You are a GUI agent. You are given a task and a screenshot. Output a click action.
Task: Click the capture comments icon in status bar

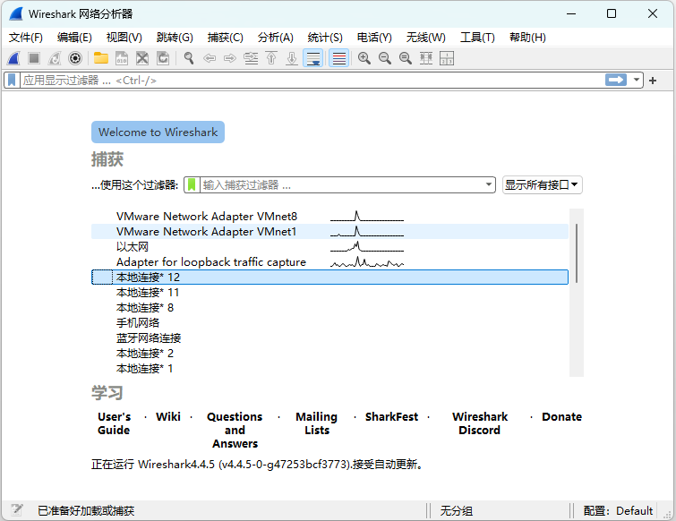(17, 509)
